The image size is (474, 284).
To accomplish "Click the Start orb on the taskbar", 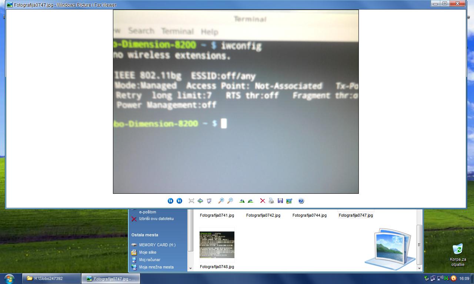I will (9, 278).
